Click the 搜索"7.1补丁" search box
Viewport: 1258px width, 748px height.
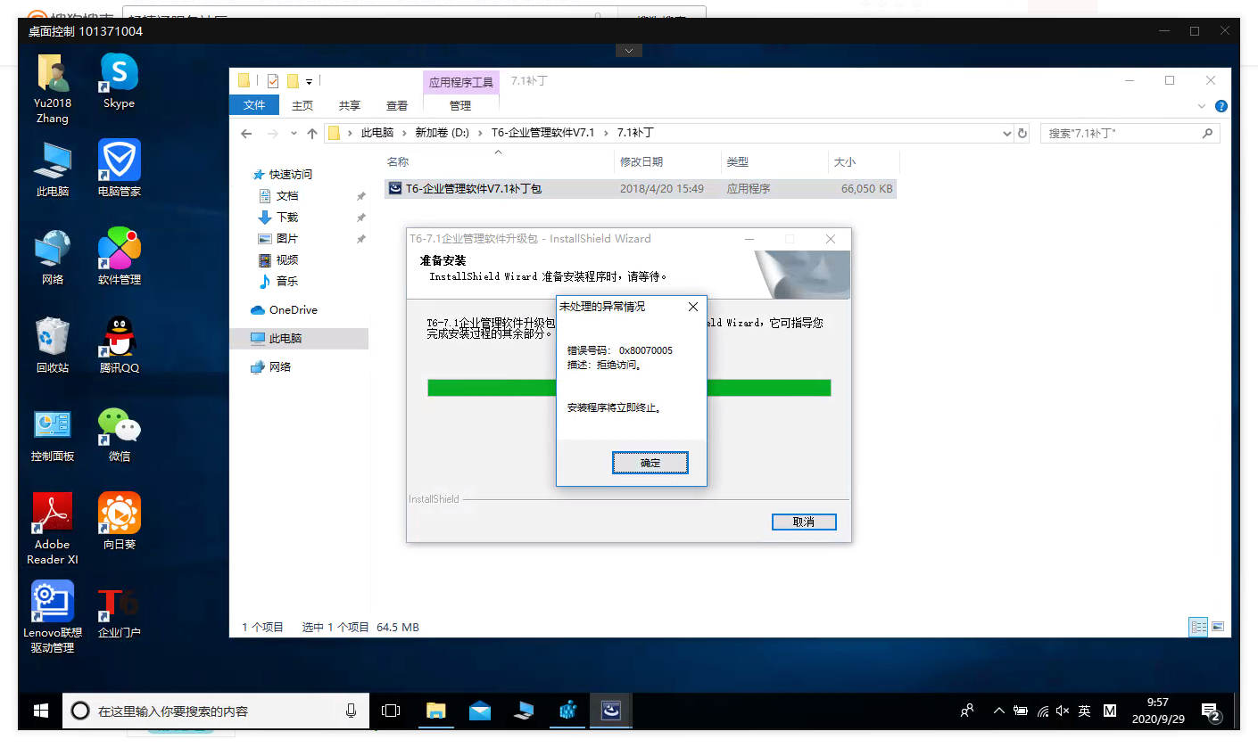pos(1130,134)
